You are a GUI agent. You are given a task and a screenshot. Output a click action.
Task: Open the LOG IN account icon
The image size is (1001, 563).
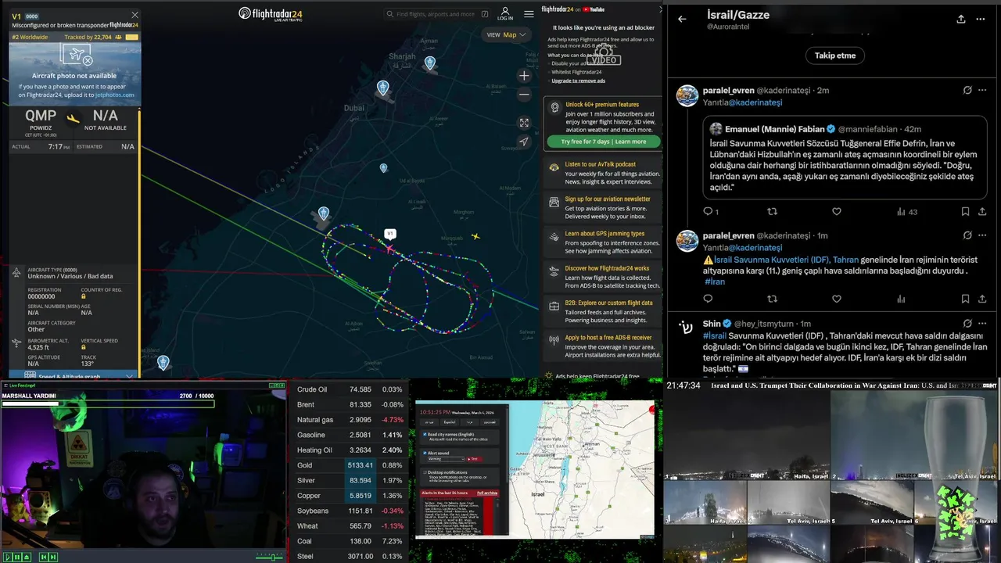(x=505, y=14)
